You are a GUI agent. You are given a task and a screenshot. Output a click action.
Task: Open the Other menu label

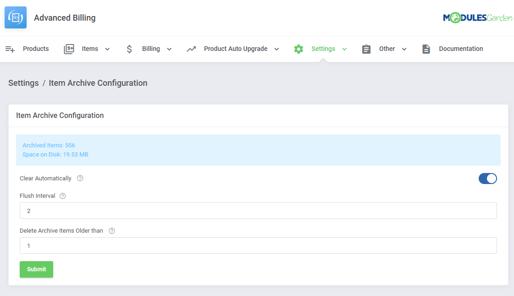pyautogui.click(x=387, y=49)
